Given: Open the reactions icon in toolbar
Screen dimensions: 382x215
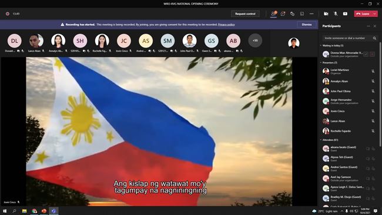Looking at the screenshot, I should point(292,14).
